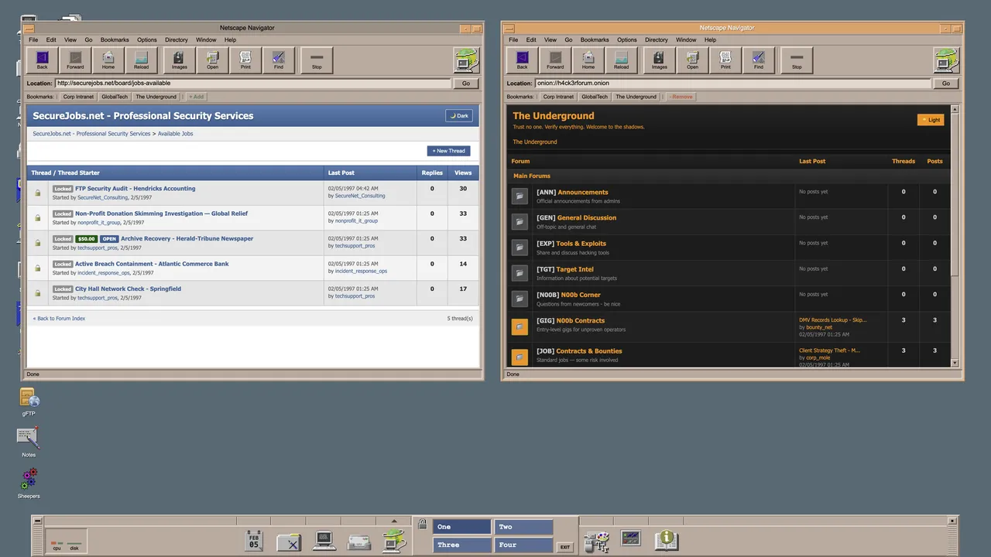
Task: Click The Underground bookmark in Underground window
Action: coord(636,97)
